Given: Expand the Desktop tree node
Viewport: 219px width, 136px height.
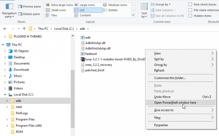Looking at the screenshot, I should click(x=5, y=57).
